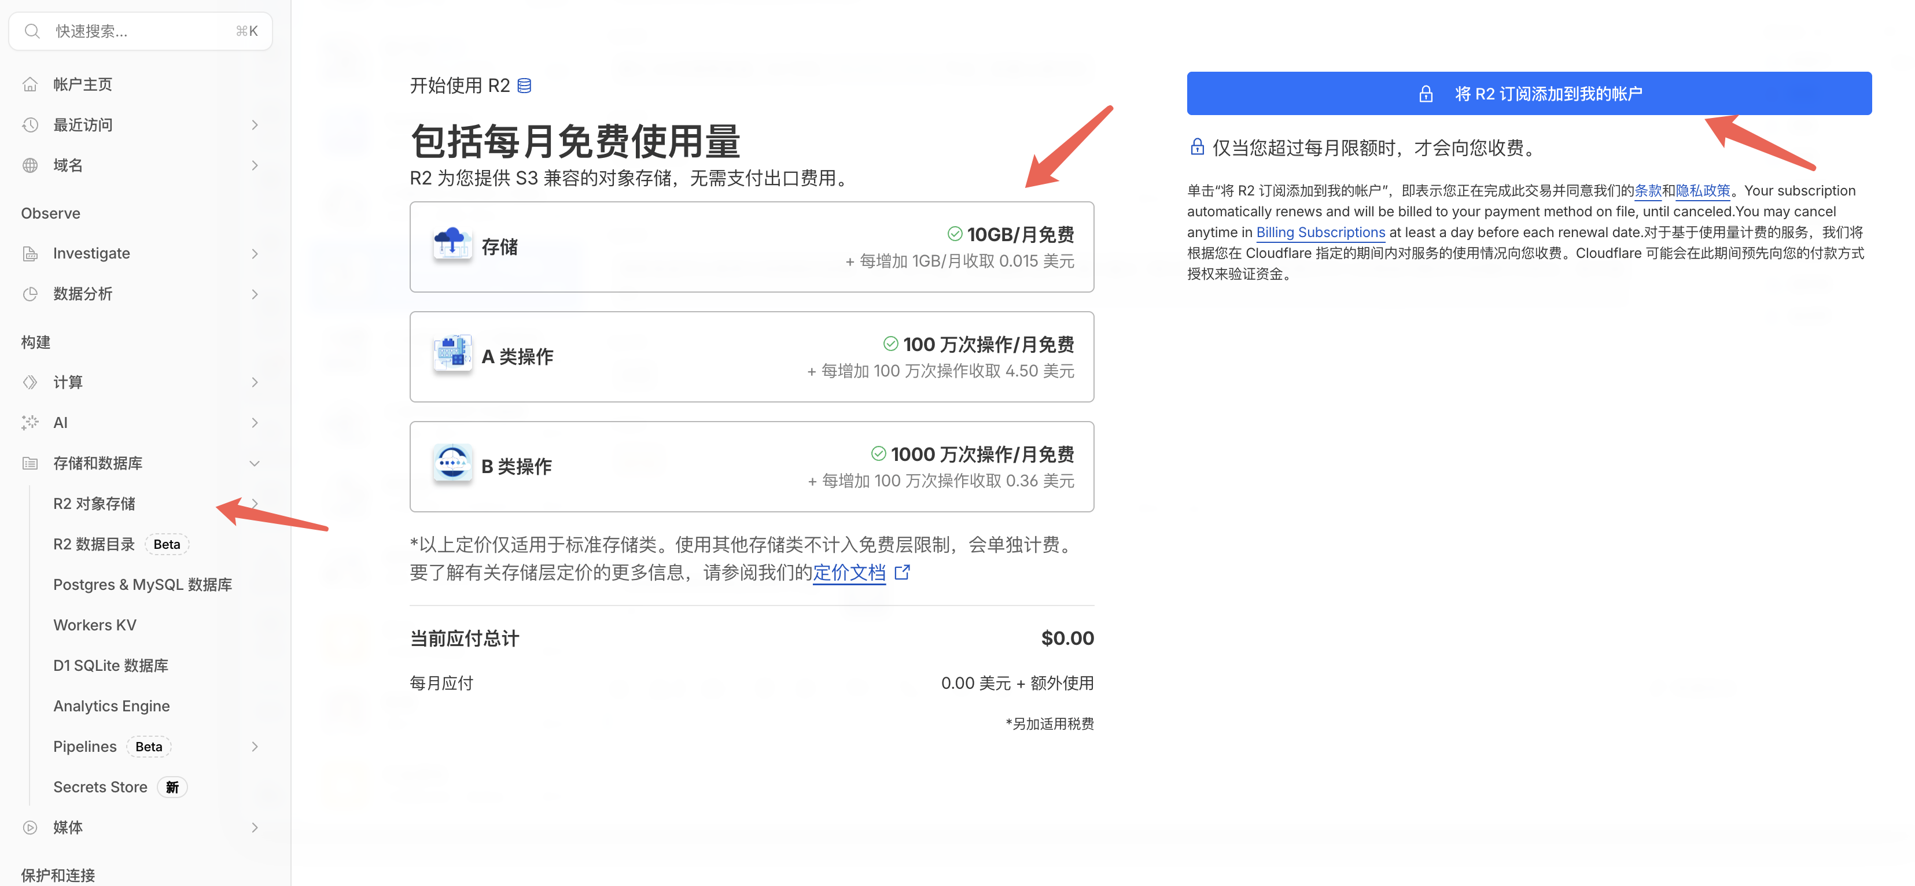Expand the 数据分析 chevron
Viewport: 1915px width, 886px height.
[x=254, y=294]
